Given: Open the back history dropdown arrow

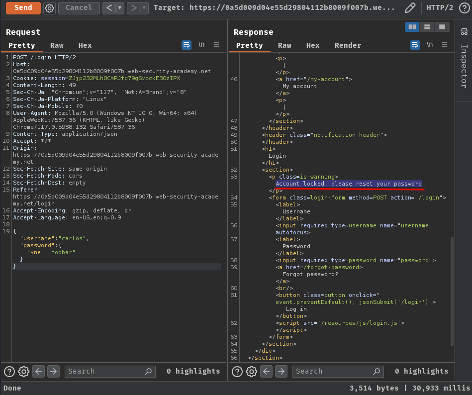Looking at the screenshot, I should (x=120, y=7).
